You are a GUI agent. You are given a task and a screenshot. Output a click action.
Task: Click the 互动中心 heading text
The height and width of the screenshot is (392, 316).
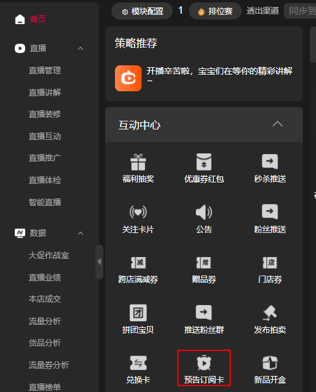(140, 125)
